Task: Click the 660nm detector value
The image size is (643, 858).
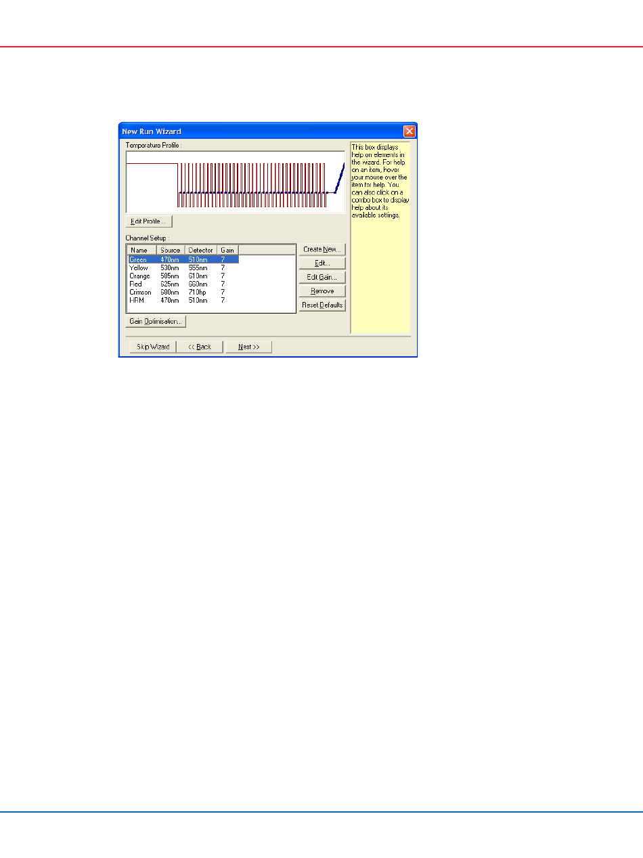Action: 198,284
